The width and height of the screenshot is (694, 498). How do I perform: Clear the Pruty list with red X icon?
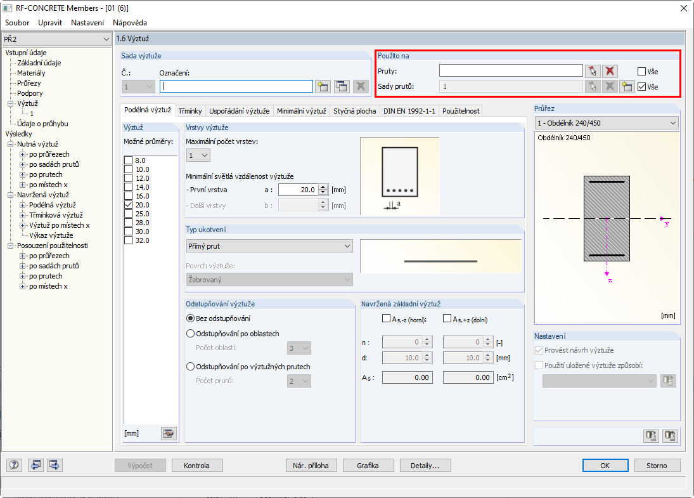coord(610,71)
